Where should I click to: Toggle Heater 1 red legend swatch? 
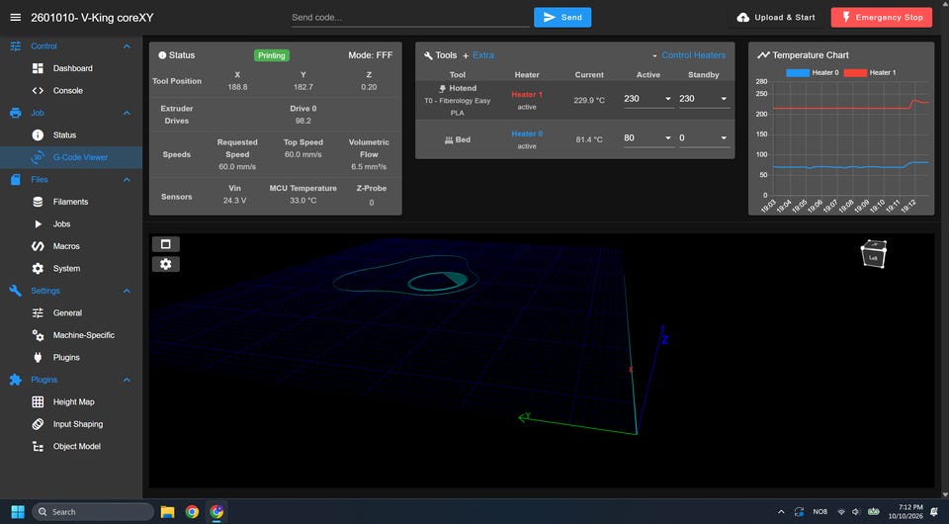[x=854, y=72]
